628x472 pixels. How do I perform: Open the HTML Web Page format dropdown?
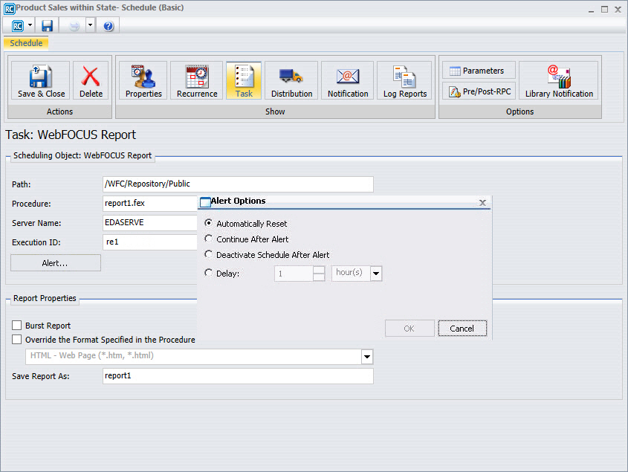point(367,356)
